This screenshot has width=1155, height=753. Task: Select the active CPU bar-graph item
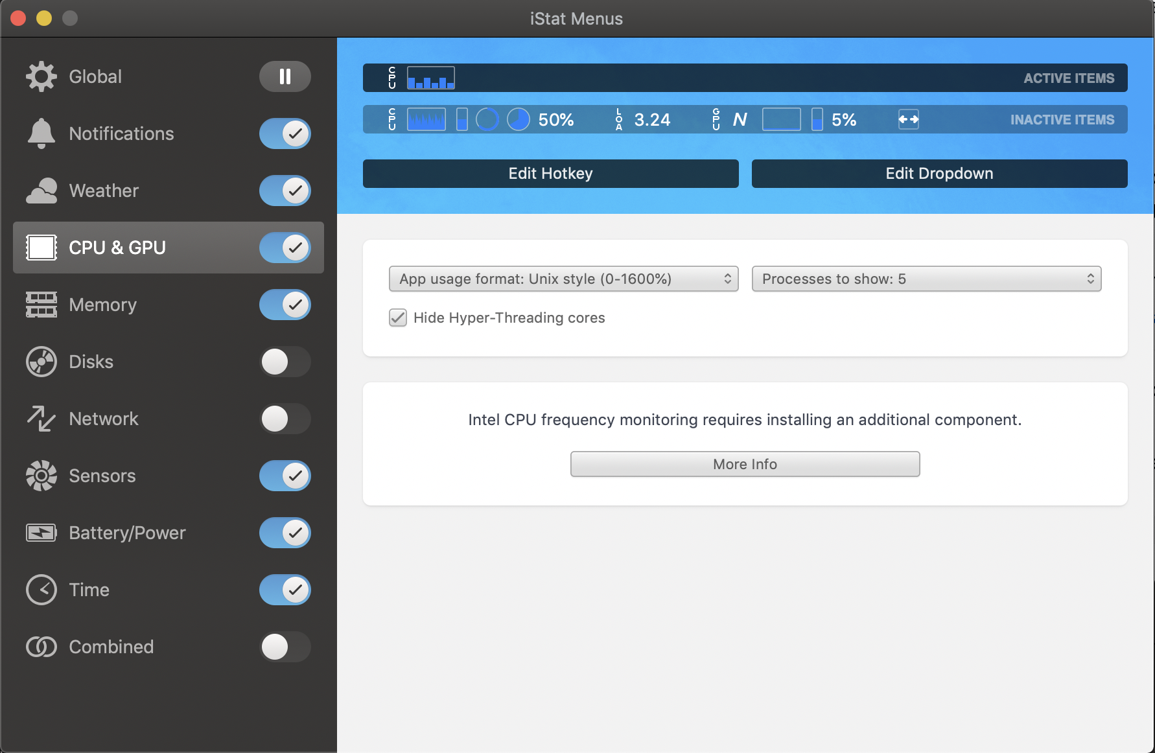(x=431, y=78)
